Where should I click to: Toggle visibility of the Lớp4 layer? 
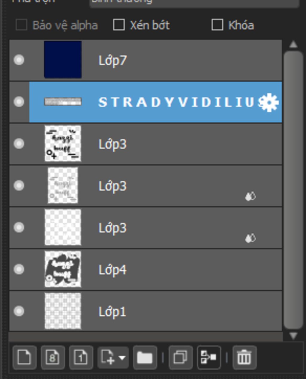(x=19, y=269)
